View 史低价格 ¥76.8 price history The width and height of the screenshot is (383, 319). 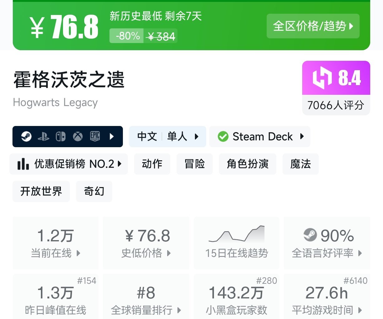pos(146,243)
